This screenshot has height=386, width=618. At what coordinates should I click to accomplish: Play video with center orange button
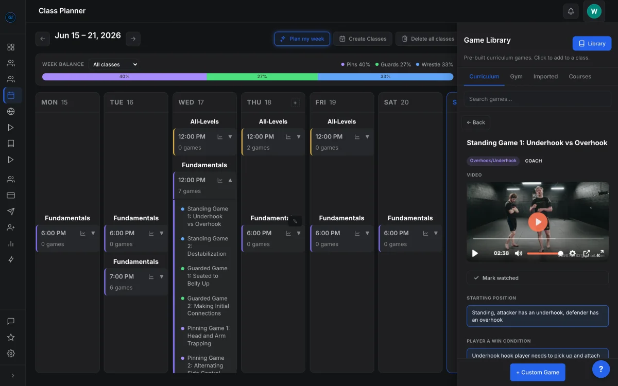(x=537, y=222)
